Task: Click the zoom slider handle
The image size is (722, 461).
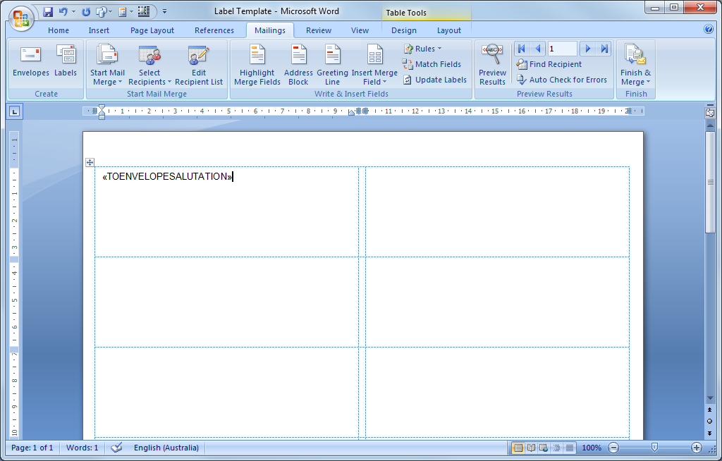Action: (654, 447)
